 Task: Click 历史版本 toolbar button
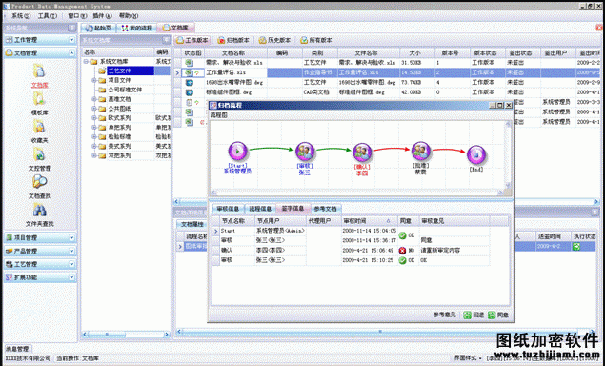click(274, 40)
